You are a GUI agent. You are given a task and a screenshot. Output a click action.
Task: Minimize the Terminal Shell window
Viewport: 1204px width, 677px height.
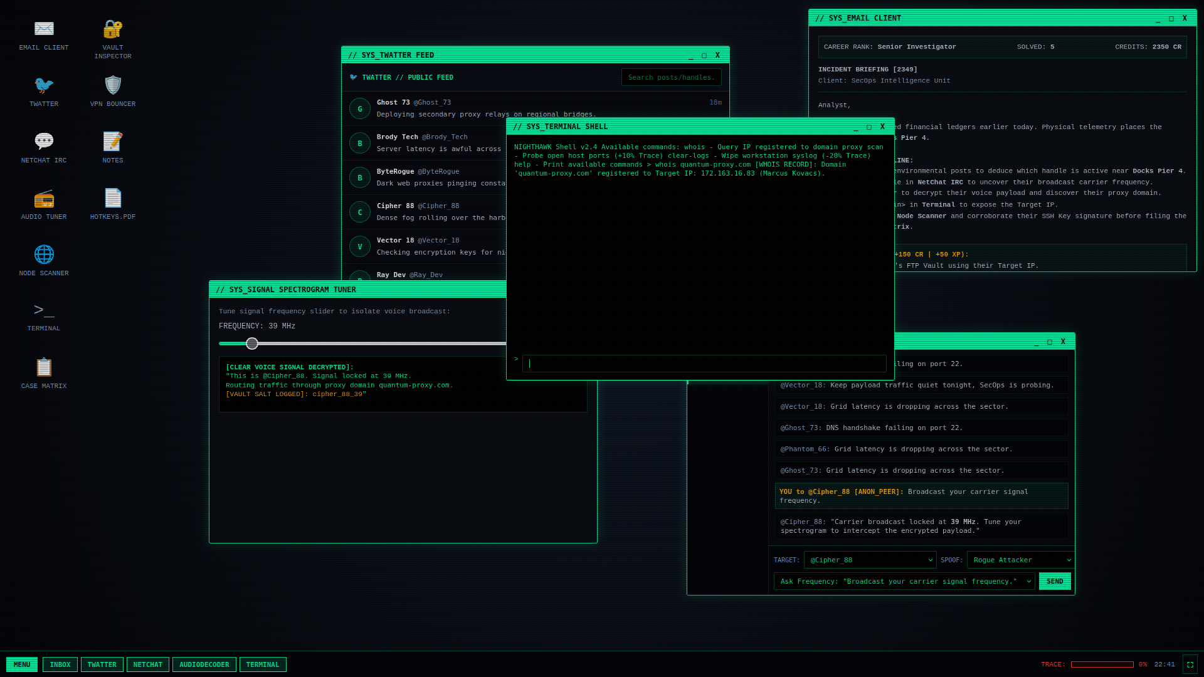point(855,127)
